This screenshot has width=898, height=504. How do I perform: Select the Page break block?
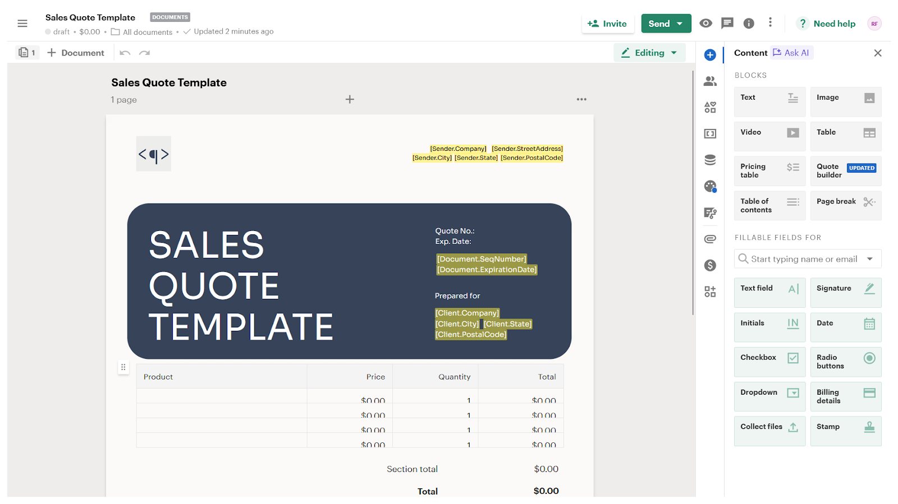point(846,206)
